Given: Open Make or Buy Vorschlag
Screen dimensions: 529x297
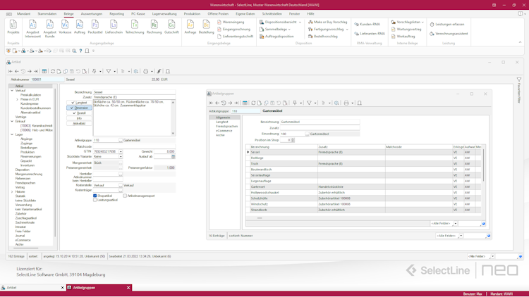Looking at the screenshot, I should tap(327, 22).
